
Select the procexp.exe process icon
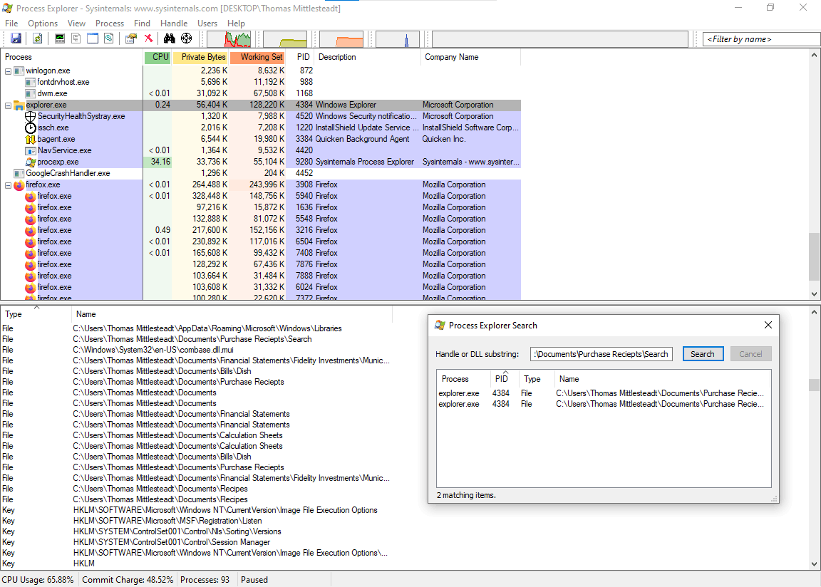click(31, 162)
